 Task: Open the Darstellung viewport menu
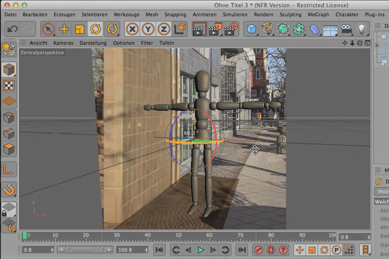point(93,43)
